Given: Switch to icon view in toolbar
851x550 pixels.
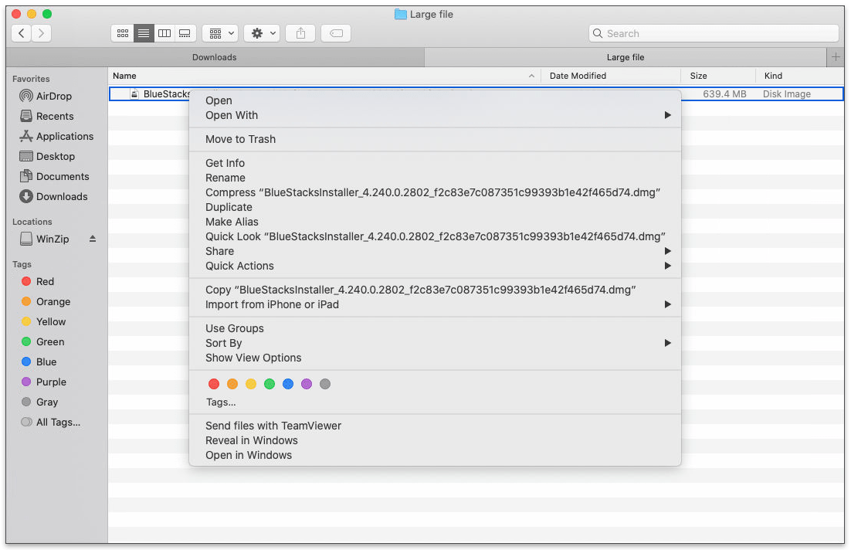Looking at the screenshot, I should [x=123, y=33].
